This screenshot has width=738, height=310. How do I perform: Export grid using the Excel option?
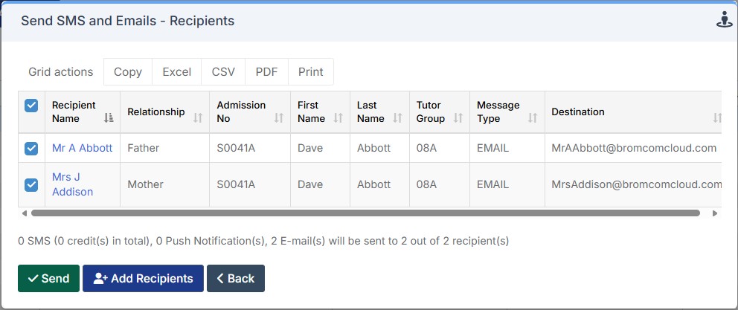pos(177,72)
